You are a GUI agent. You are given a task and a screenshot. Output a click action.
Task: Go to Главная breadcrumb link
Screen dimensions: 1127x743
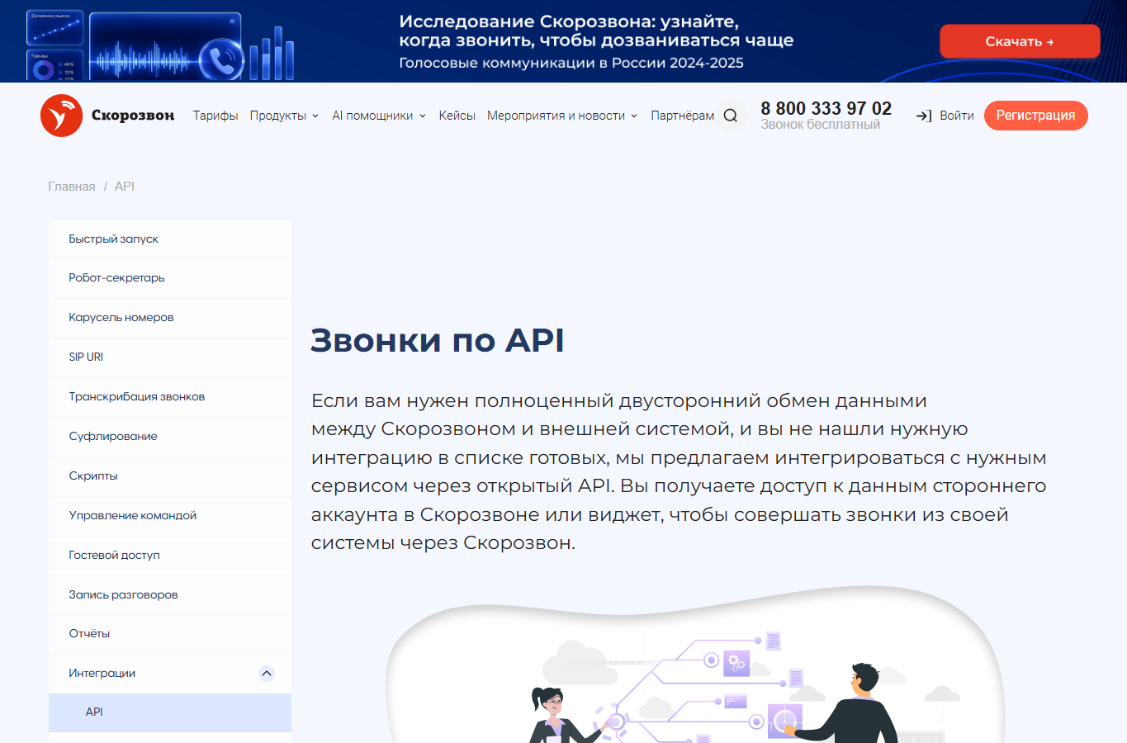click(72, 187)
